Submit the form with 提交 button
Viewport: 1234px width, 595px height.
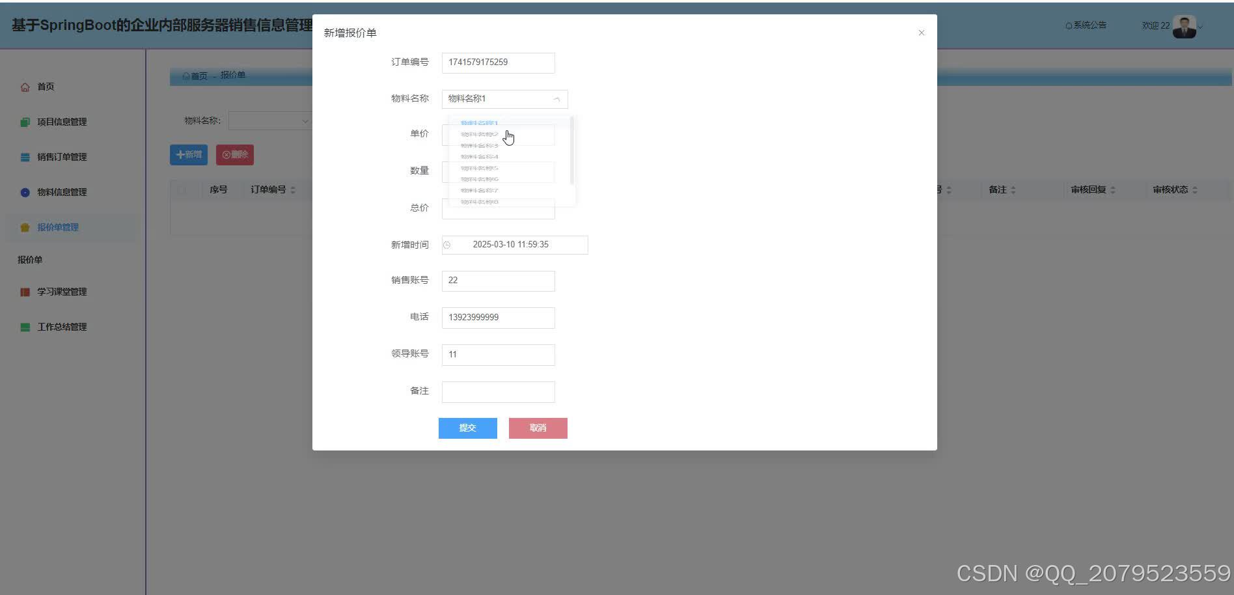pos(468,428)
